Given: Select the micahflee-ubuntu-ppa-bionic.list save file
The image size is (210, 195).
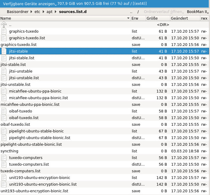Looking at the screenshot, I should 105,104.
